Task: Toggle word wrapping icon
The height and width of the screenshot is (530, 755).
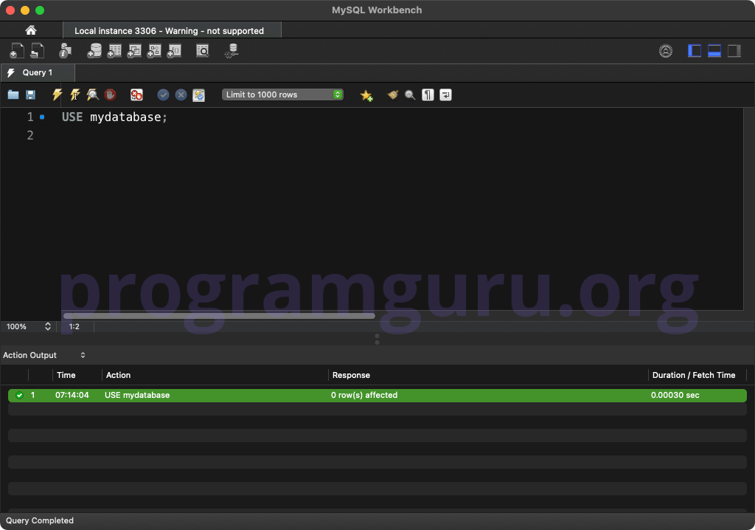Action: (446, 95)
